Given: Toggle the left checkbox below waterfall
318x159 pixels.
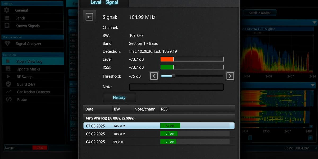Looking at the screenshot, I should coord(250,138).
